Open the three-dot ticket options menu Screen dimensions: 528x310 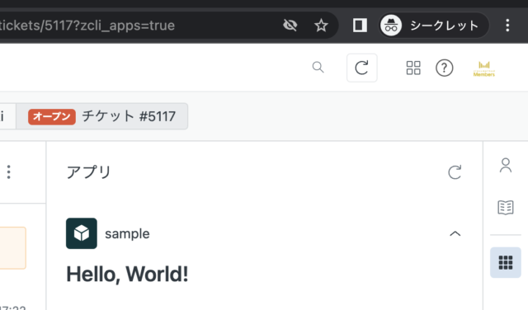(x=9, y=172)
